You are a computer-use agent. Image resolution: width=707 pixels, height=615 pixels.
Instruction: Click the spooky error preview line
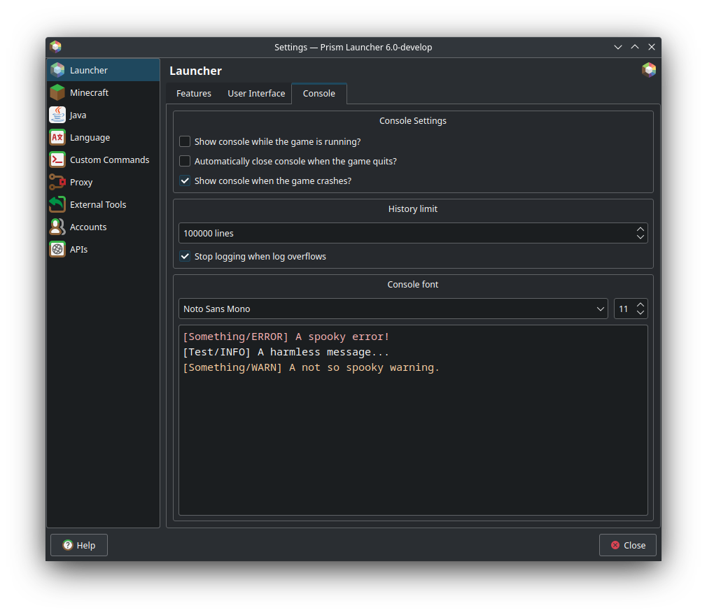point(286,337)
